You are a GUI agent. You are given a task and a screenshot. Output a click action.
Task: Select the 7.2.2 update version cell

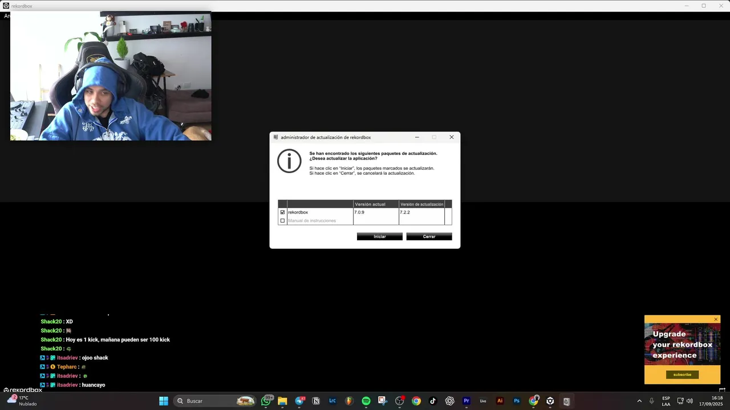coord(421,212)
